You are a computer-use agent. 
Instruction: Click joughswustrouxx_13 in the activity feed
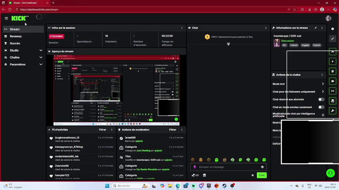[67, 138]
